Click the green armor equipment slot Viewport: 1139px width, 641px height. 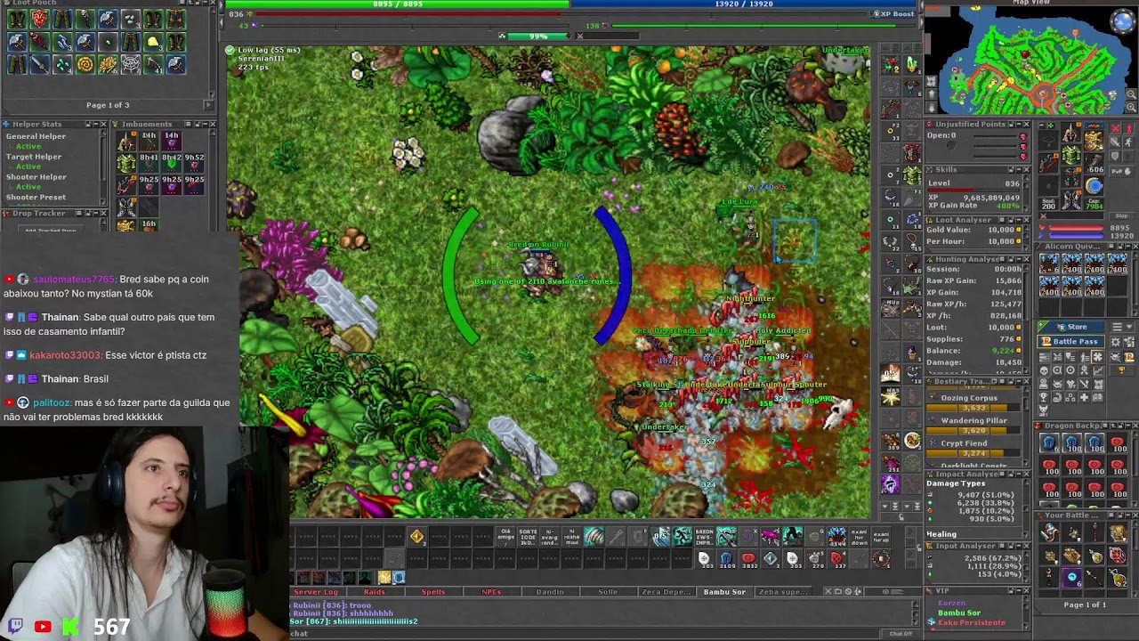(x=1071, y=153)
